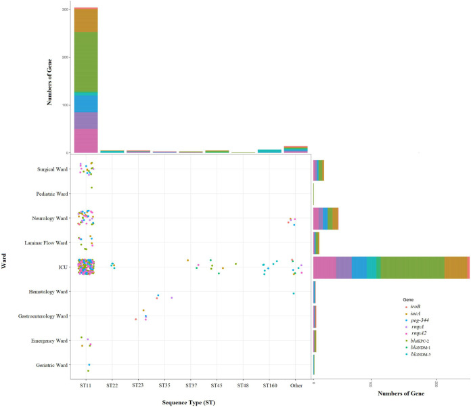Click the pink bottom segment of ST11 bar

(86, 141)
